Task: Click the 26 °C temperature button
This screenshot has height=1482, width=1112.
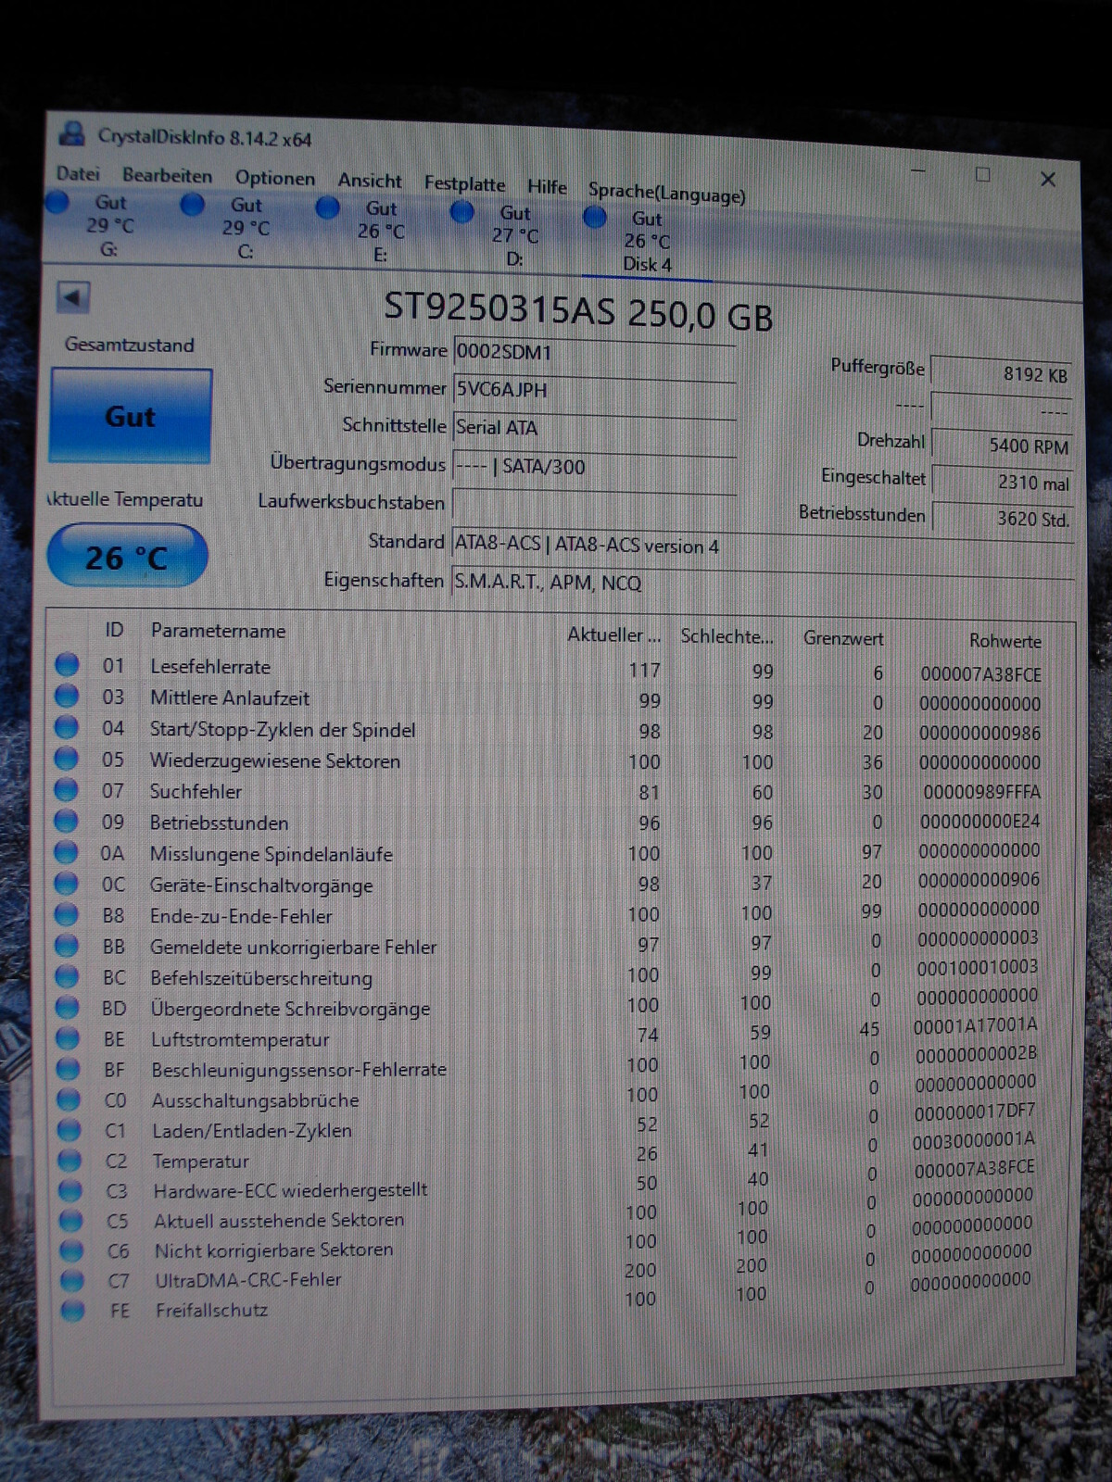Action: click(x=127, y=556)
